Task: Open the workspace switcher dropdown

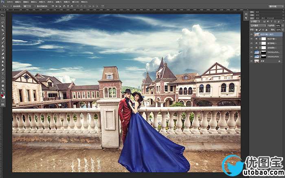Action: [275, 6]
